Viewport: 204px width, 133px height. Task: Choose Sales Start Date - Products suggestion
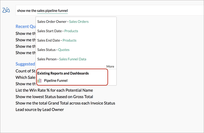coord(58,31)
